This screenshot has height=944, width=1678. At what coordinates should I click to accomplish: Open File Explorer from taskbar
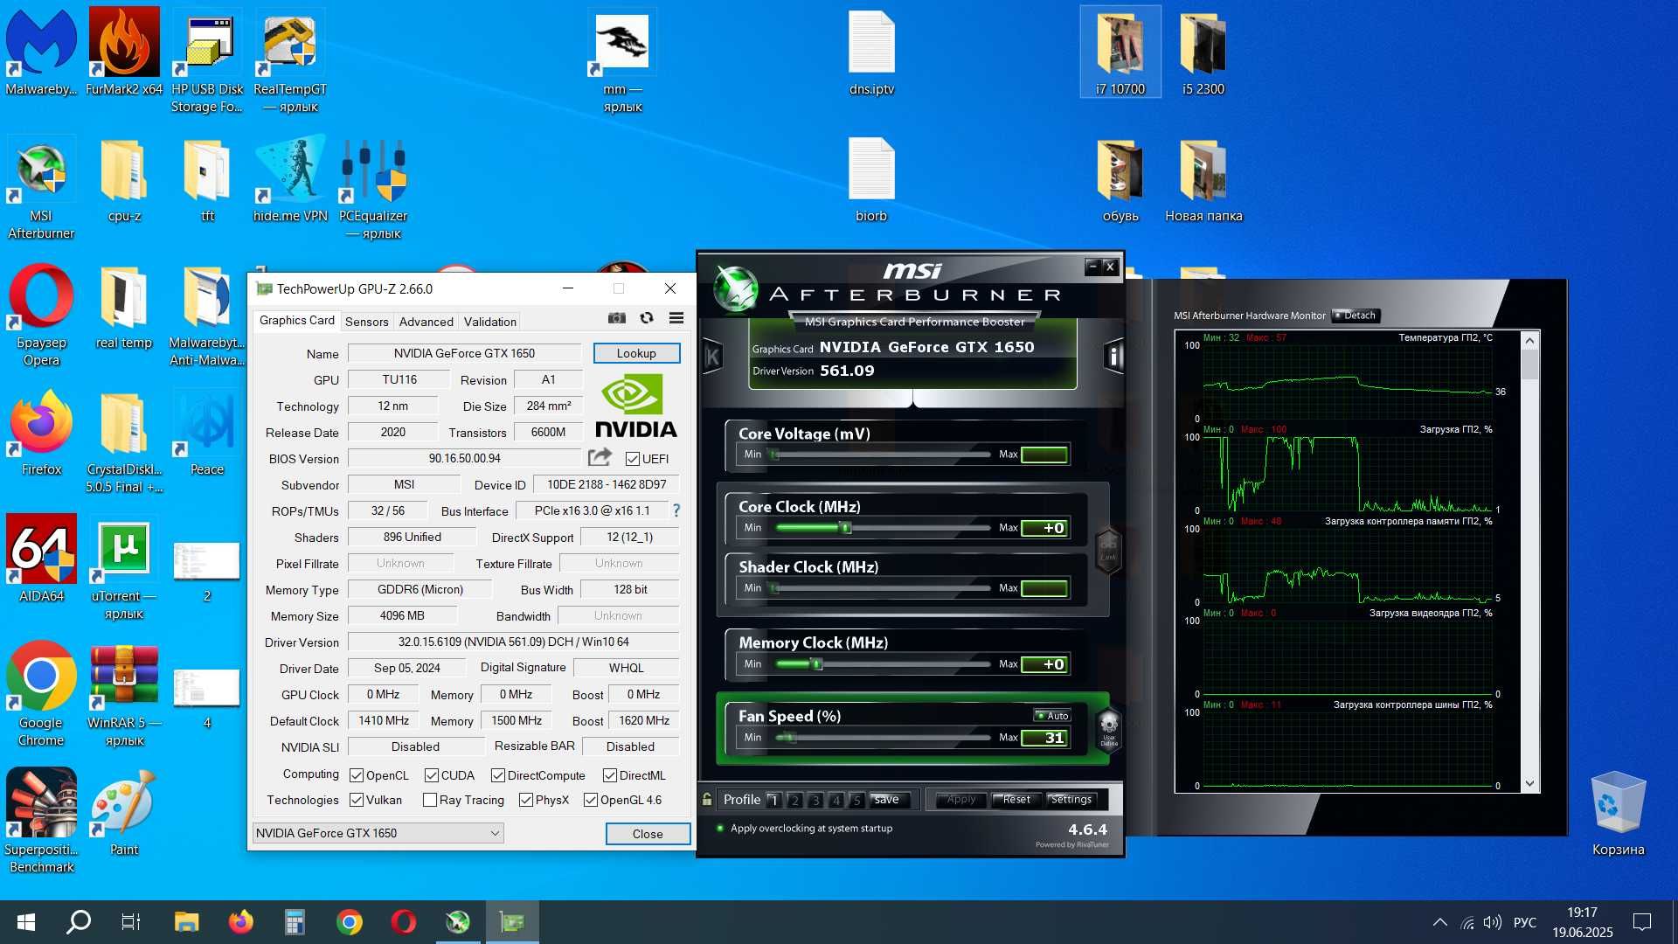(x=186, y=921)
